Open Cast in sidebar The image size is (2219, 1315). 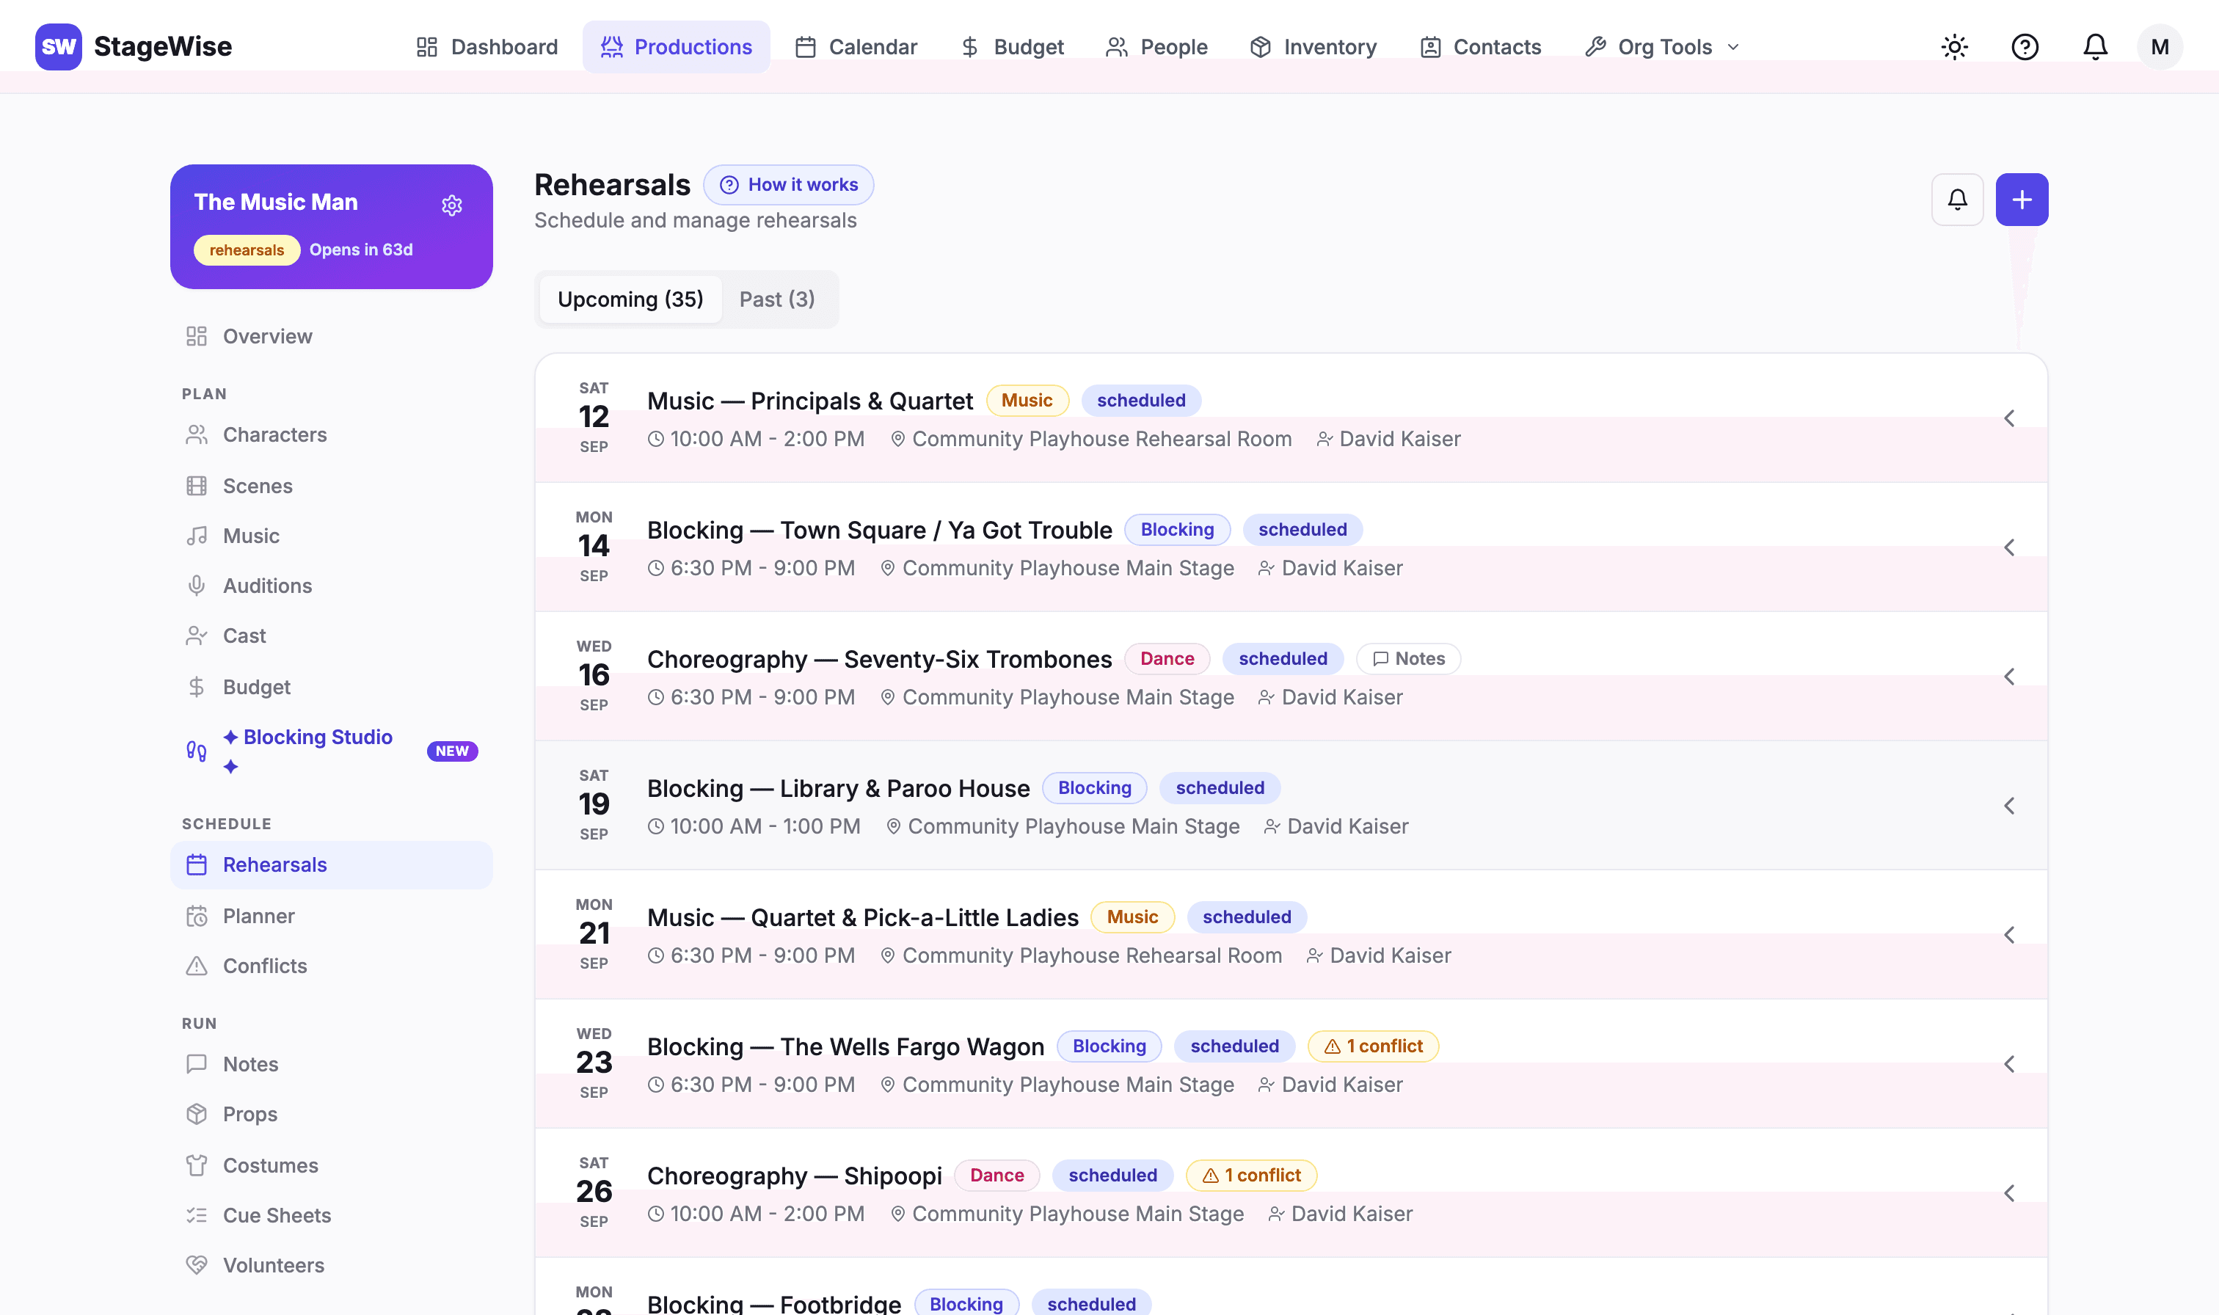point(331,635)
